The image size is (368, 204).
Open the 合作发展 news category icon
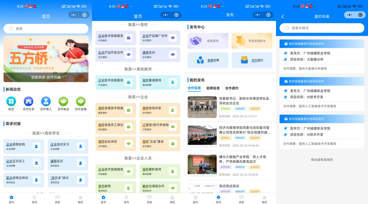coord(81,101)
